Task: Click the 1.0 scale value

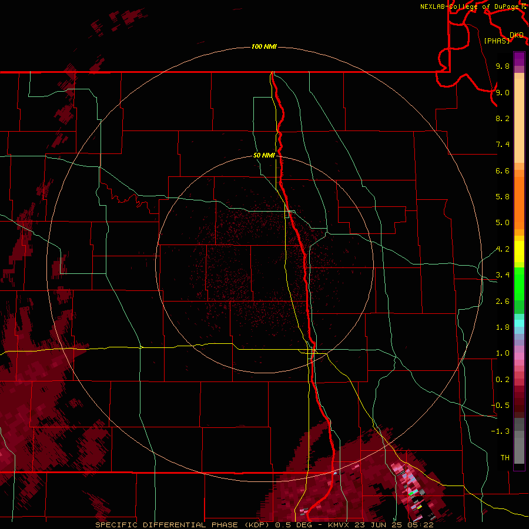Action: pos(503,353)
